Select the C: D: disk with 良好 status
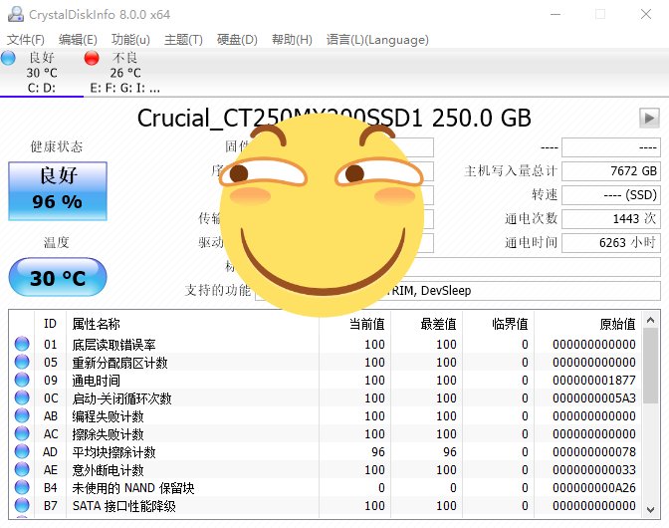Viewport: 669px width, 528px height. point(42,72)
